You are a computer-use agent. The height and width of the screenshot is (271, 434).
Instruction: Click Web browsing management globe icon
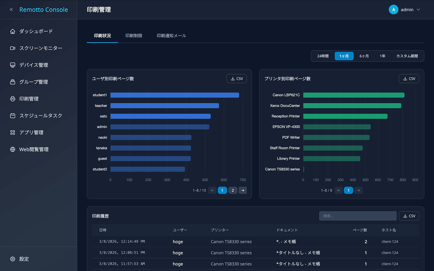[x=13, y=149]
